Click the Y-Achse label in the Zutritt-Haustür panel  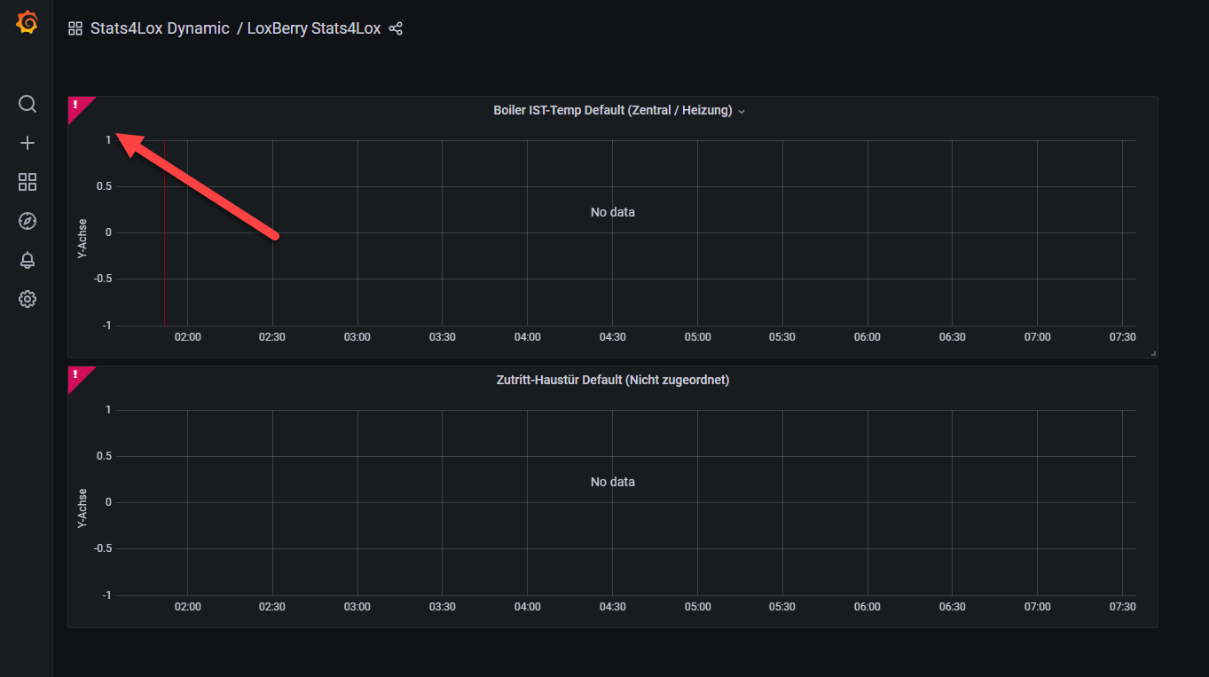82,509
